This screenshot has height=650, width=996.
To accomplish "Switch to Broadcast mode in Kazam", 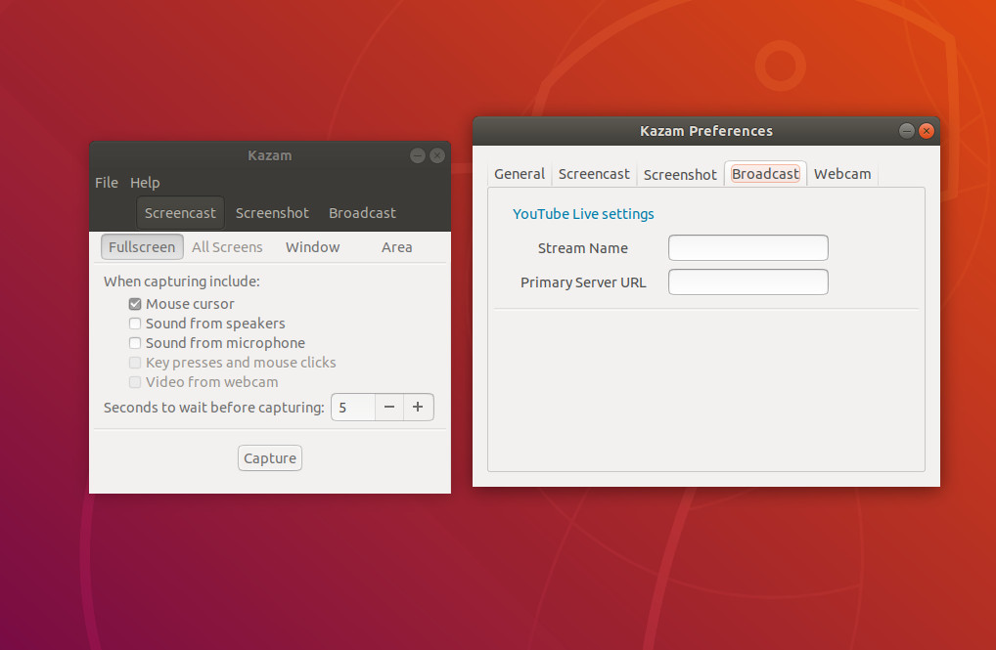I will pos(362,213).
